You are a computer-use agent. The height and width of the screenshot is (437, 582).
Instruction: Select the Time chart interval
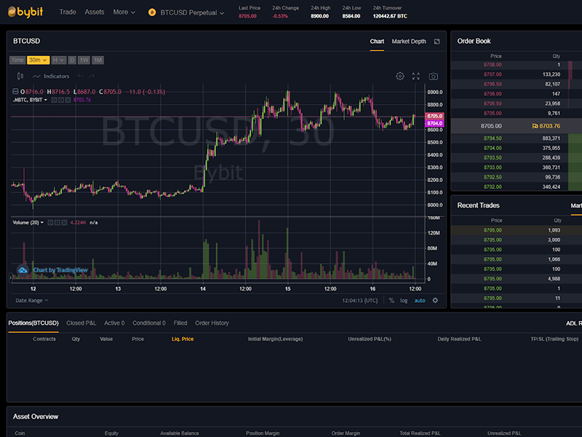17,60
